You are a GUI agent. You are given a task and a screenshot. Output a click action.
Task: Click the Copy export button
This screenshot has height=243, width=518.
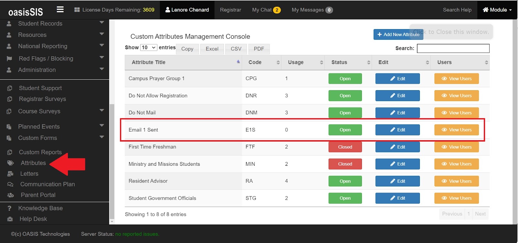tap(187, 49)
